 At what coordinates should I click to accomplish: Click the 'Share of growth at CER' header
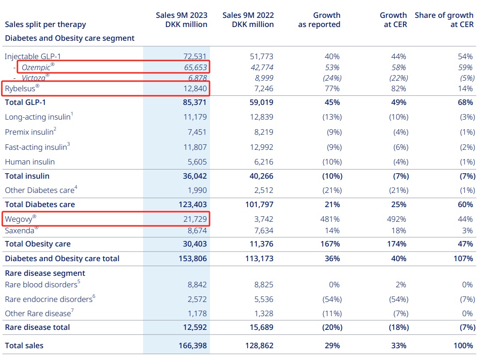click(x=444, y=20)
